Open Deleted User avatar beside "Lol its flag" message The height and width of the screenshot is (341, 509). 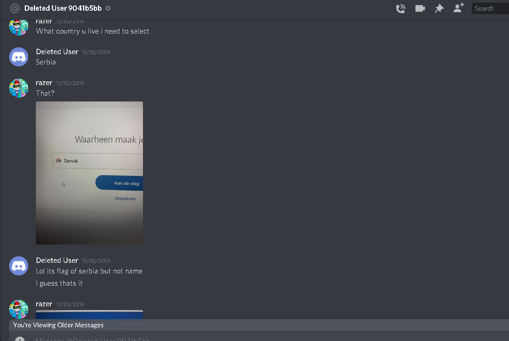19,266
